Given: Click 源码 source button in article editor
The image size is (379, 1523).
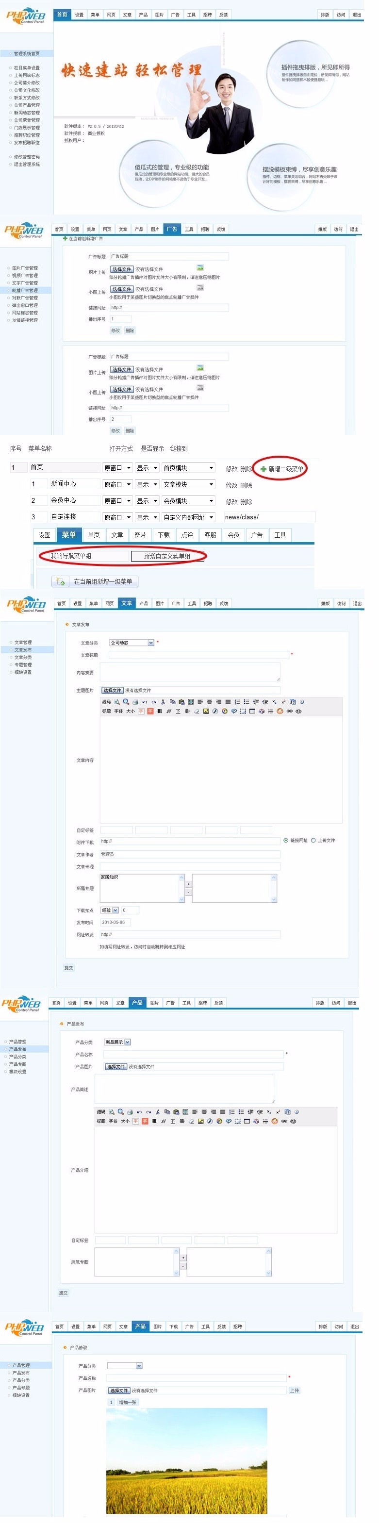Looking at the screenshot, I should (x=106, y=702).
